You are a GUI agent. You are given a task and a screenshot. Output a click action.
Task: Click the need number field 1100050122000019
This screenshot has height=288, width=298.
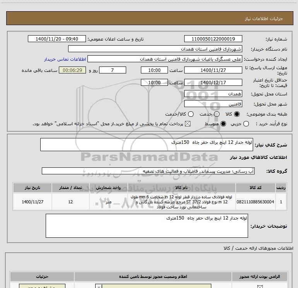(x=213, y=39)
